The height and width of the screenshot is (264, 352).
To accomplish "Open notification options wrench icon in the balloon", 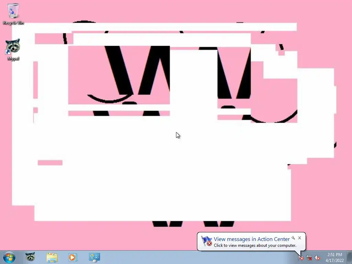I will pyautogui.click(x=293, y=238).
